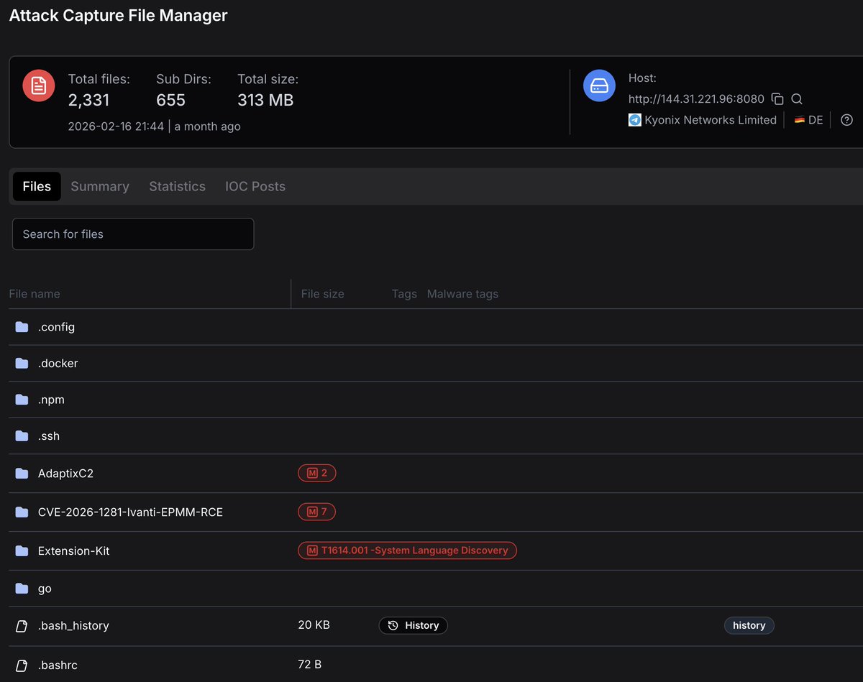
Task: Click the History button for .bash_history
Action: pos(414,625)
